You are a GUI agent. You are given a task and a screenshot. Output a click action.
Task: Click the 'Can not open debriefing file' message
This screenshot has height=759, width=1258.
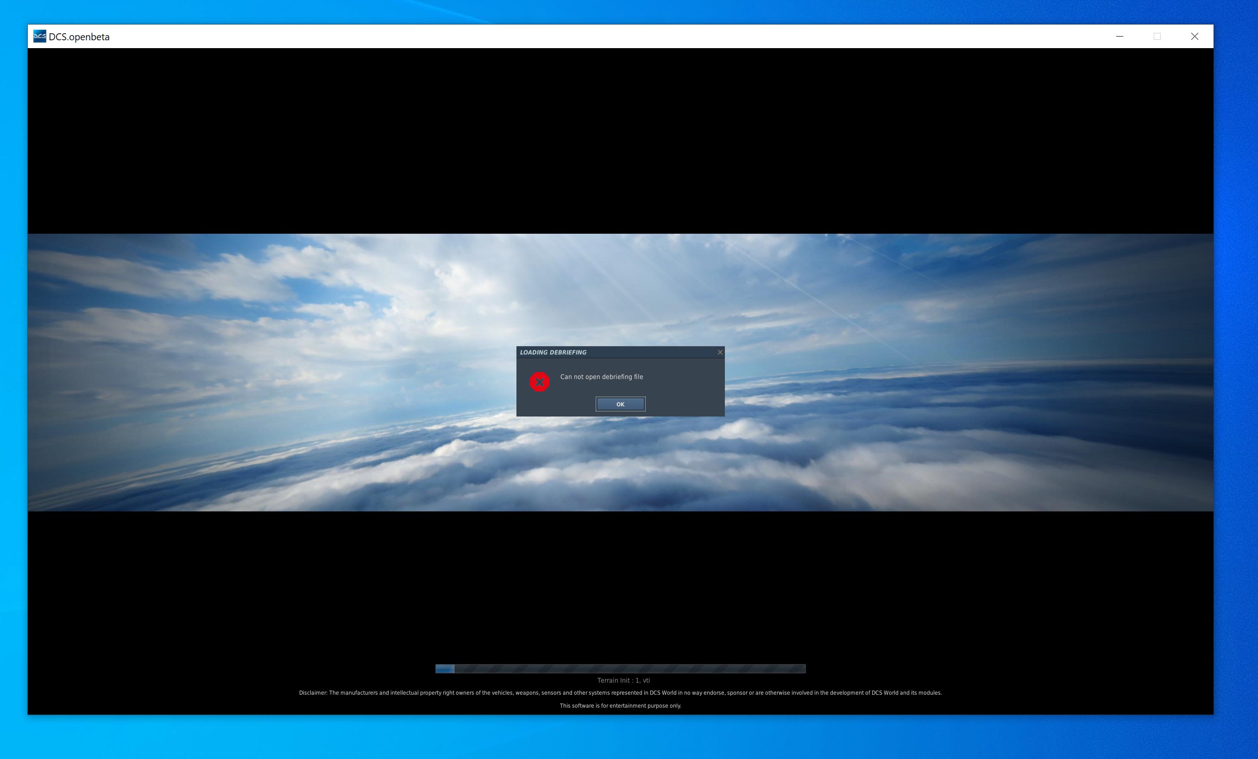pyautogui.click(x=601, y=376)
